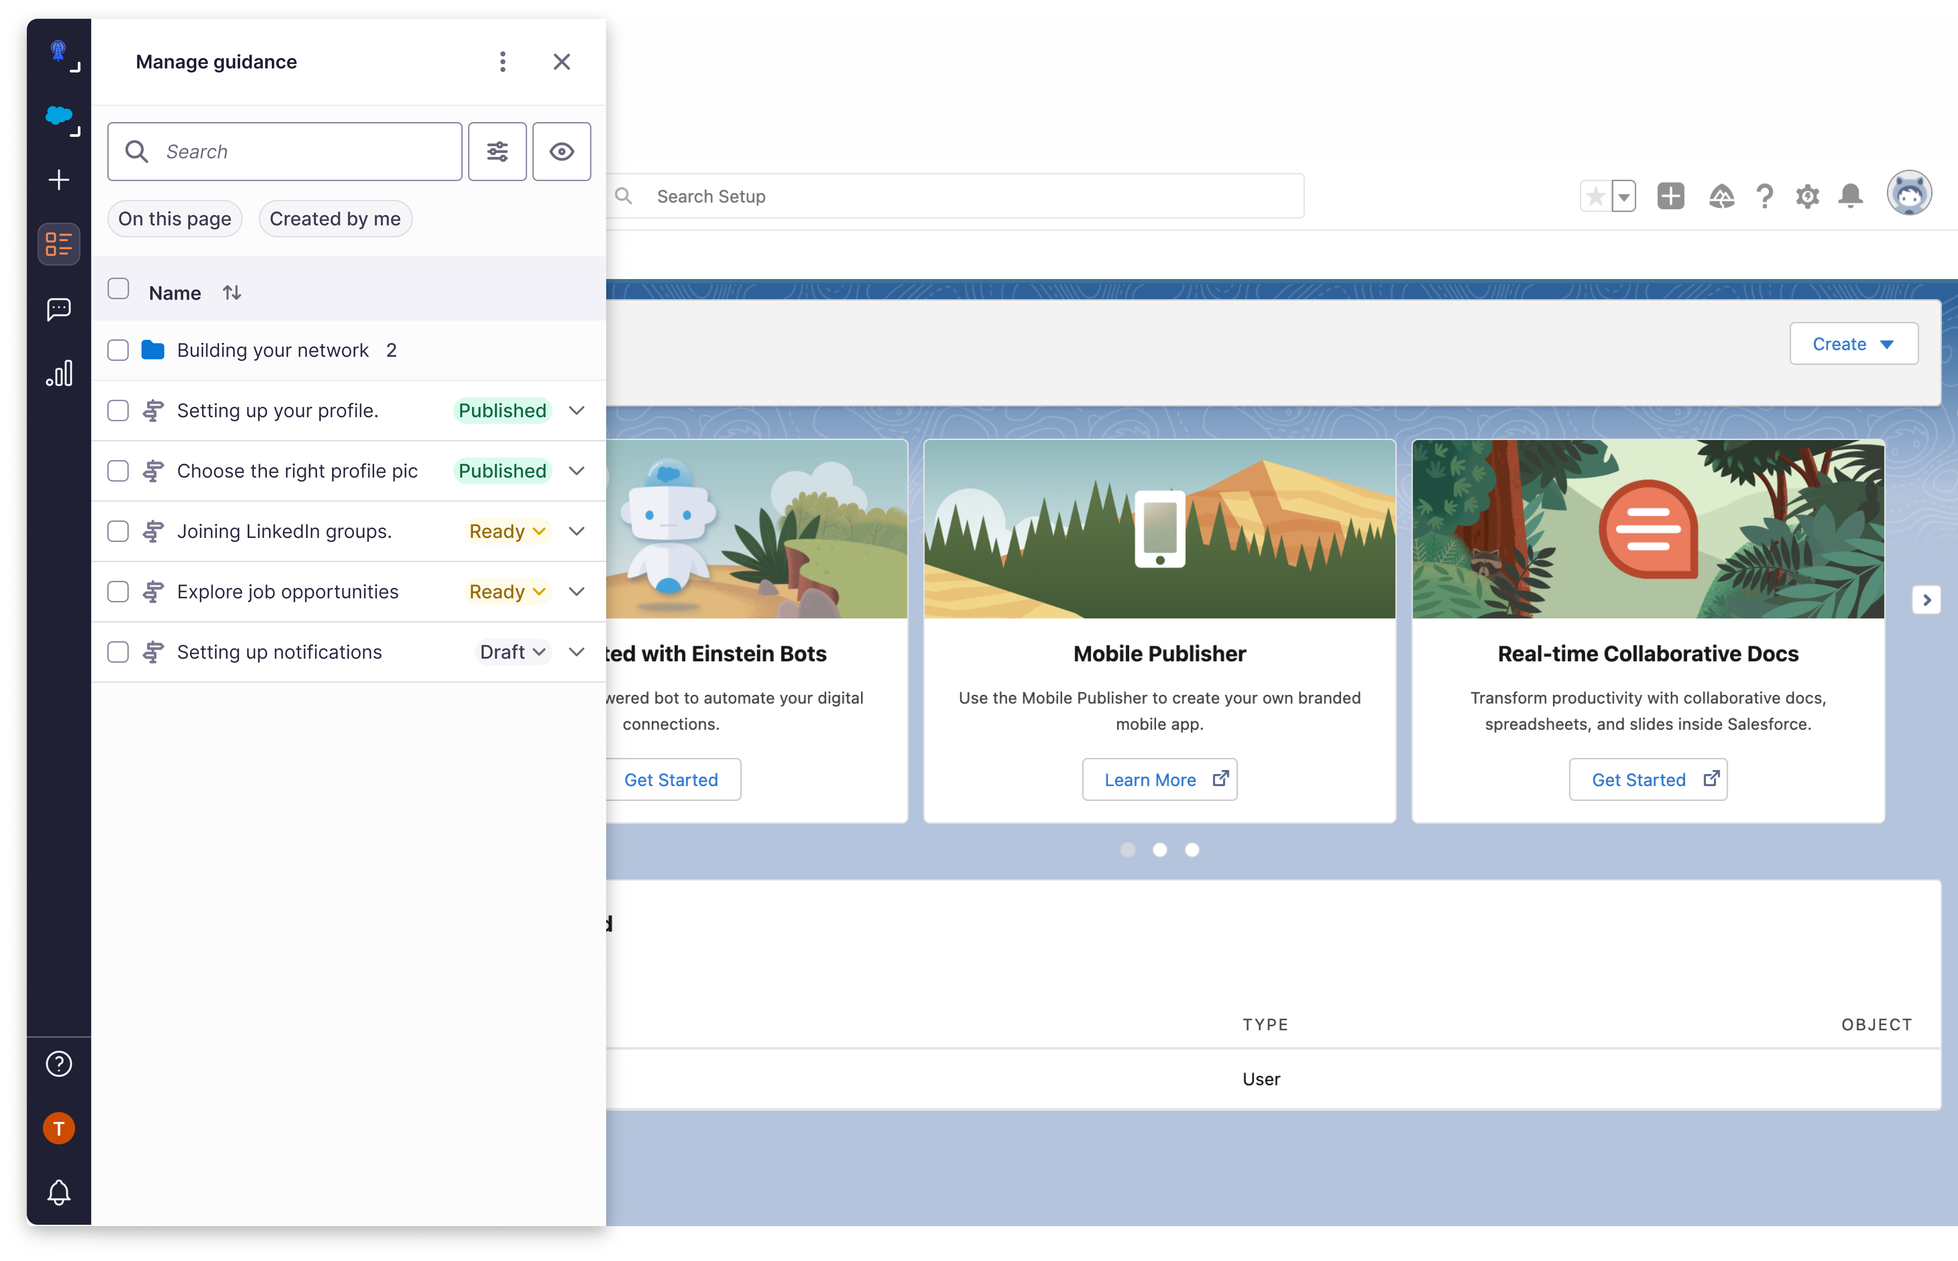Image resolution: width=1958 pixels, height=1261 pixels.
Task: Click the comments chat bubble icon
Action: (59, 309)
